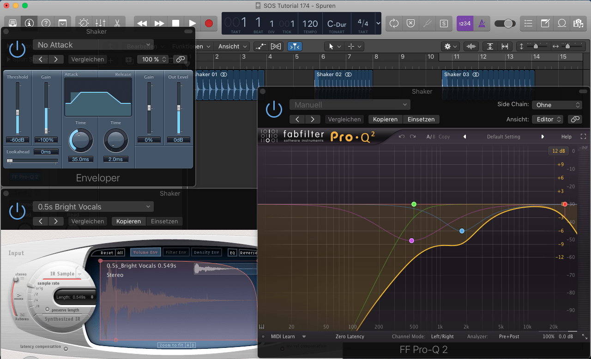The width and height of the screenshot is (591, 359).
Task: Toggle the Enveloper plugin power button
Action: (17, 48)
